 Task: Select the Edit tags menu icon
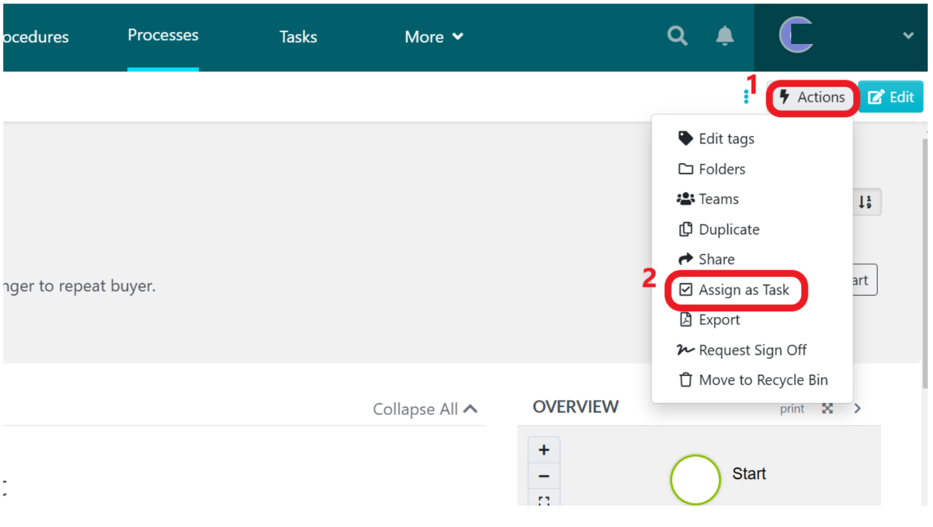coord(685,138)
